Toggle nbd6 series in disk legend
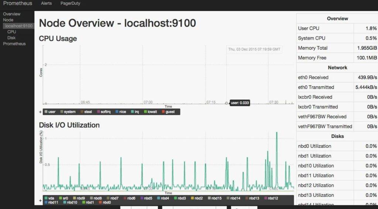This screenshot has width=378, height=209. 130,198
